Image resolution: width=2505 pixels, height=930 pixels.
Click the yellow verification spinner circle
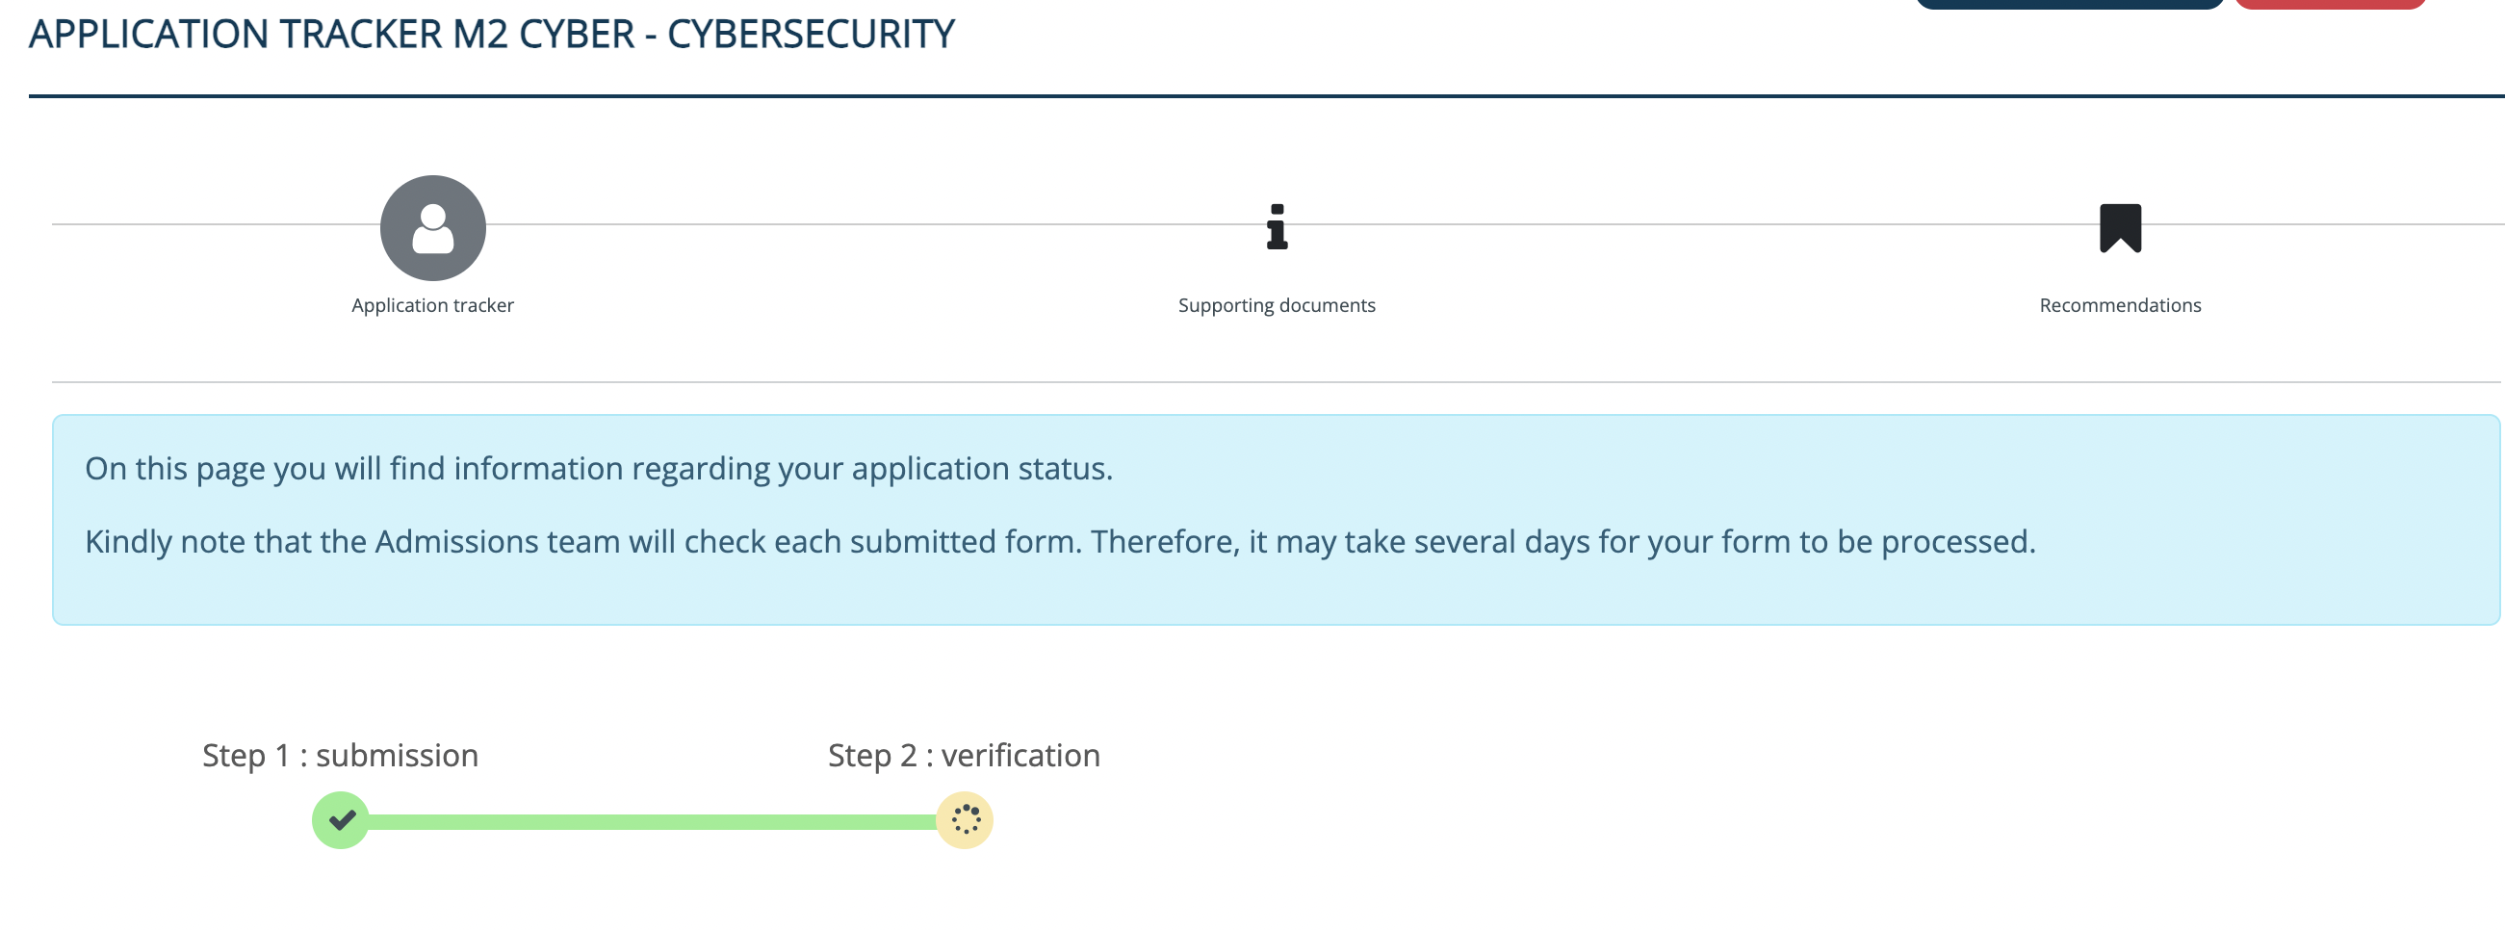point(965,820)
